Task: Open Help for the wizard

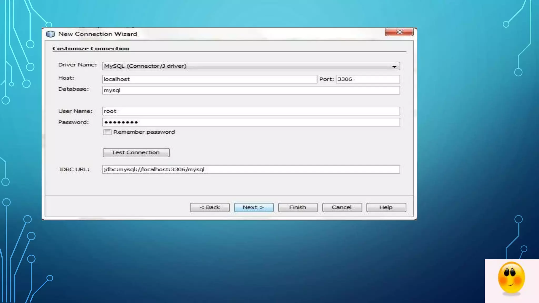Action: pyautogui.click(x=386, y=208)
